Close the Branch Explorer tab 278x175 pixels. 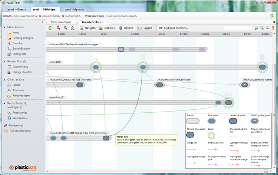108,22
